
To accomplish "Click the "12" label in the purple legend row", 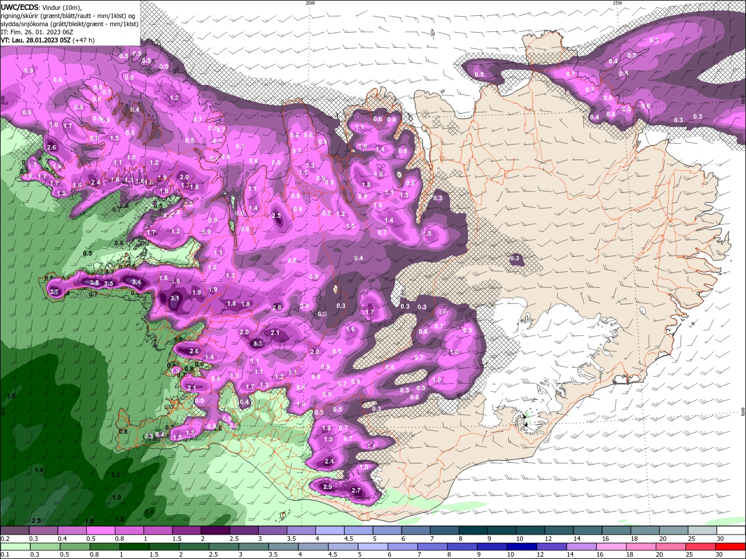I will click(547, 539).
